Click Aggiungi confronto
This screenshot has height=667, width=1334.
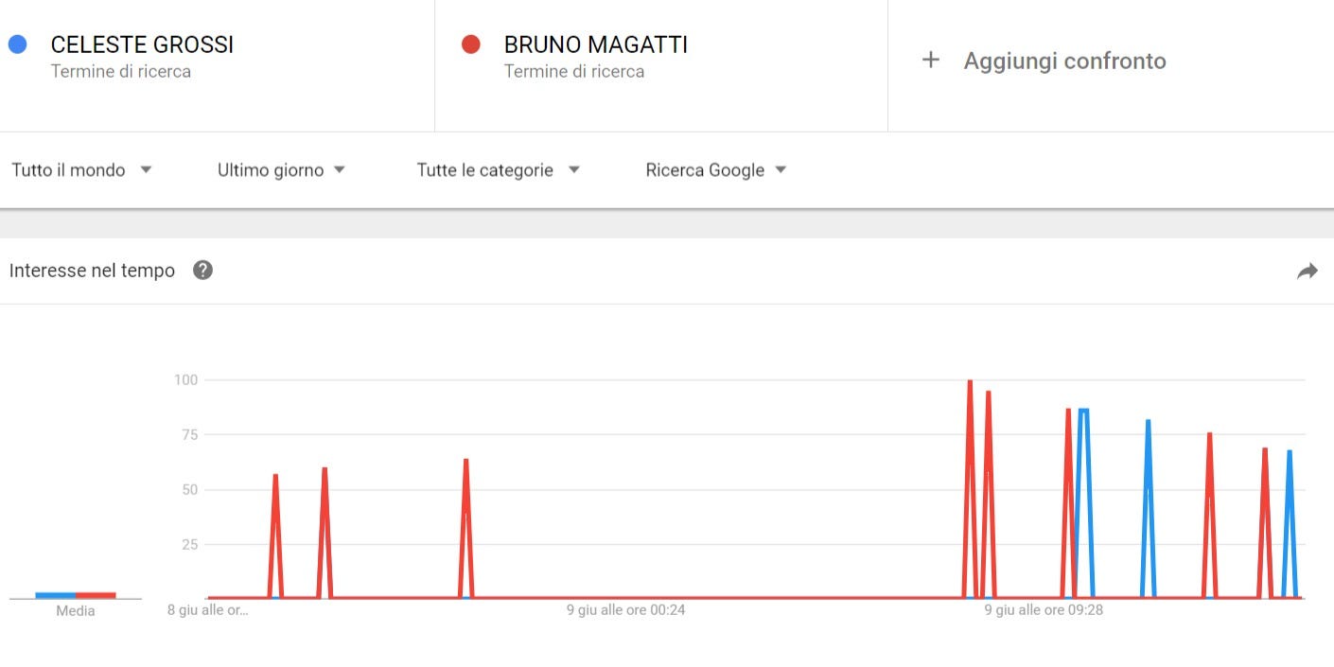pos(1064,61)
